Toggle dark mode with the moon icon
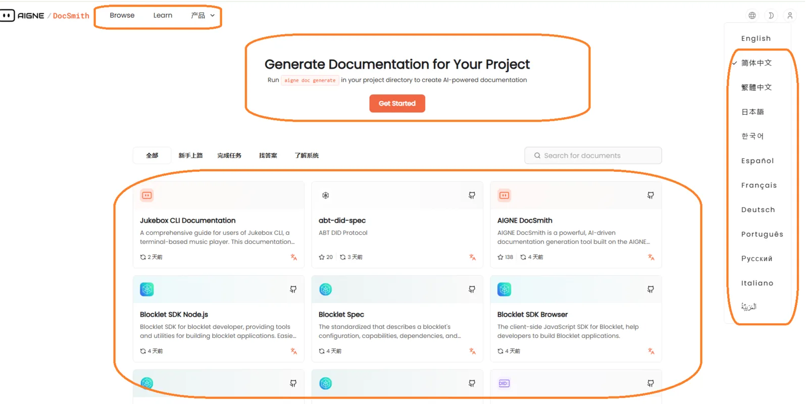 click(x=771, y=16)
